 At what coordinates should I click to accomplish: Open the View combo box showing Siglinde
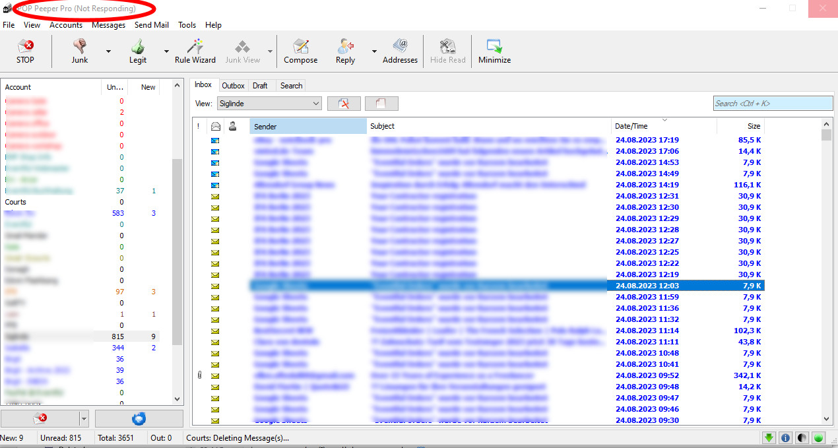point(269,104)
